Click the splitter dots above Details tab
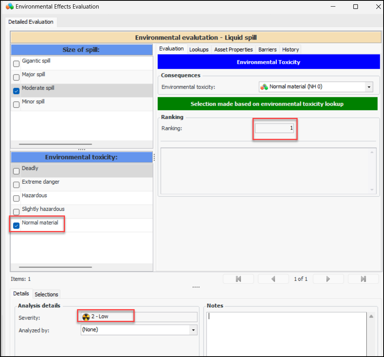This screenshot has height=357, width=384. pyautogui.click(x=196, y=287)
